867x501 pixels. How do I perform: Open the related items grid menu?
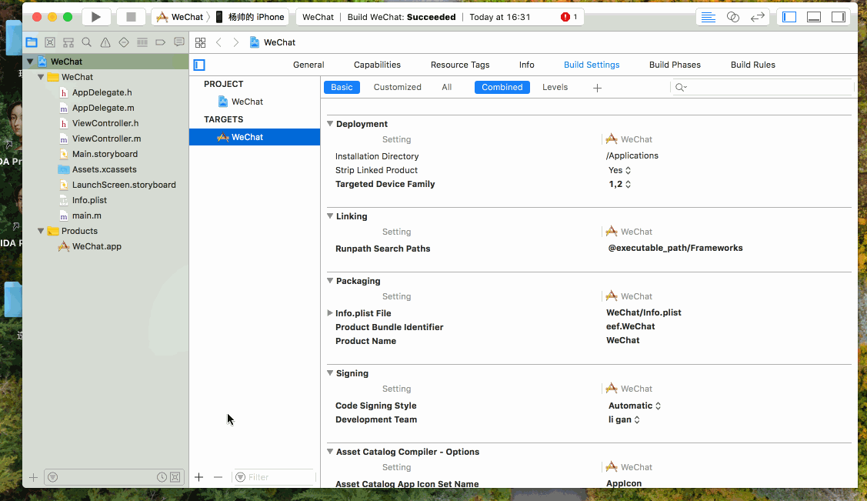(200, 42)
